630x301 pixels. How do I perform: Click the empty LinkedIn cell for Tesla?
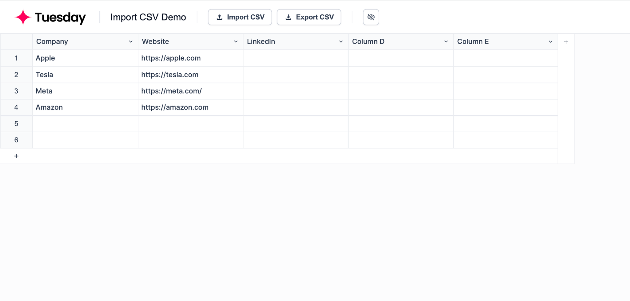point(296,75)
